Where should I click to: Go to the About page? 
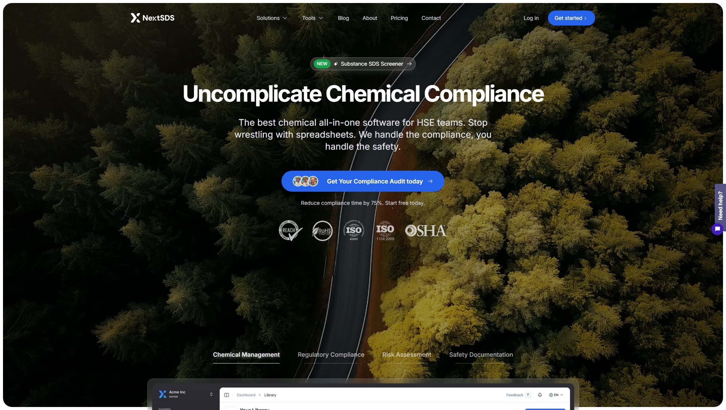pyautogui.click(x=370, y=18)
